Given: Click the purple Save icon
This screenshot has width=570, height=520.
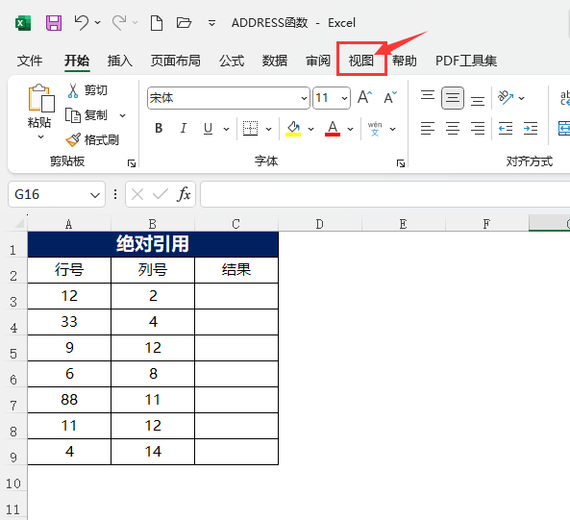Looking at the screenshot, I should pos(54,23).
